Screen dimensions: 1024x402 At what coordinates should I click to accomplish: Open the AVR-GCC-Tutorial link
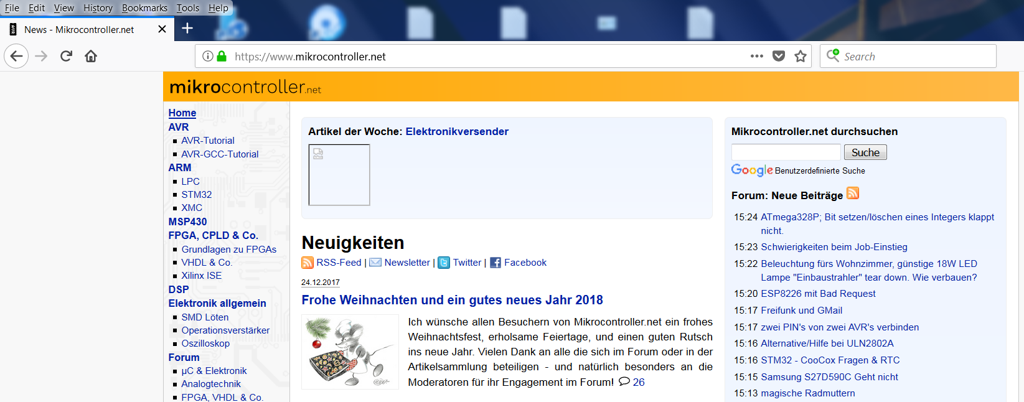(x=220, y=154)
